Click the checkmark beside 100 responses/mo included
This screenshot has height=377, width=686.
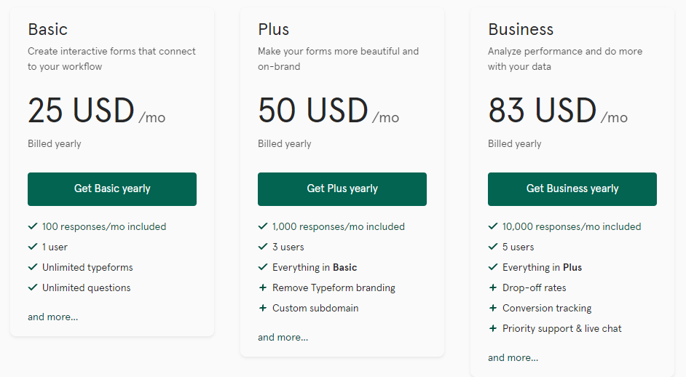point(33,226)
